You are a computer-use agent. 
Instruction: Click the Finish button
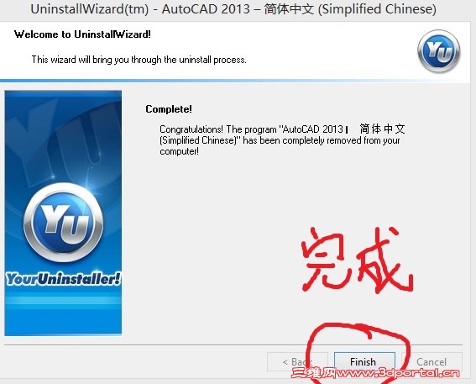pos(364,361)
